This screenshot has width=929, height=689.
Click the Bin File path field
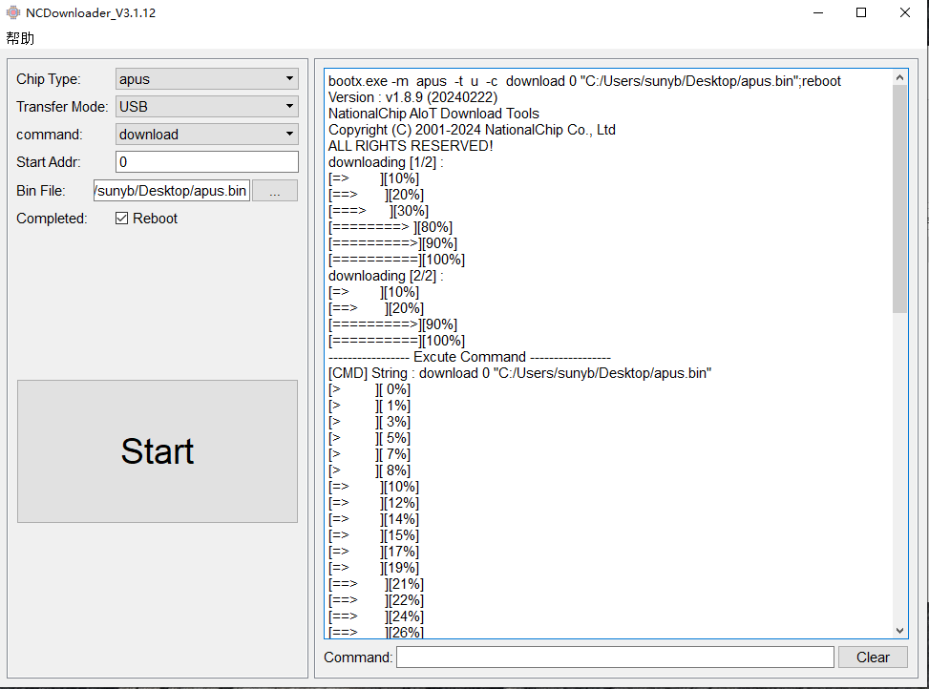[x=171, y=191]
